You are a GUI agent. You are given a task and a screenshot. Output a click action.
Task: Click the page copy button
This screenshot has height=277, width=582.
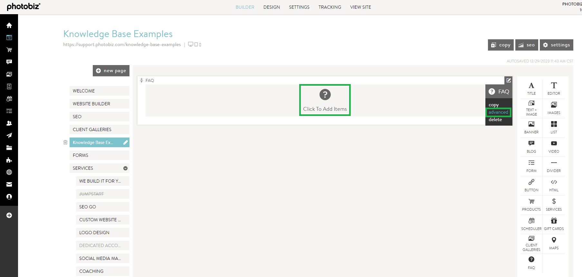tap(501, 45)
